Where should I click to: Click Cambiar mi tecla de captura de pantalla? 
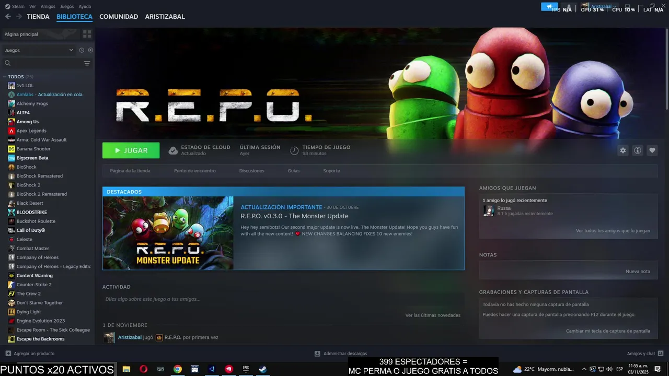608,331
